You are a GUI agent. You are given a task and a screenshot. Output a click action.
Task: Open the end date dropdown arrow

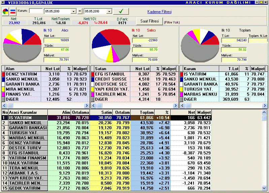109,11
